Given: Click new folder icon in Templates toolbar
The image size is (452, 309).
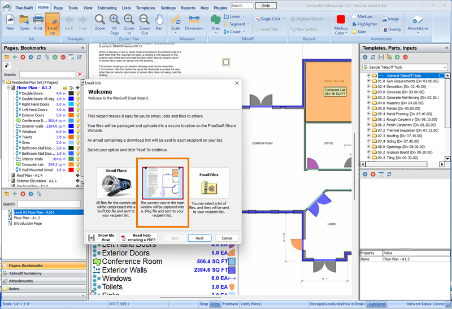Looking at the screenshot, I should pos(389,57).
